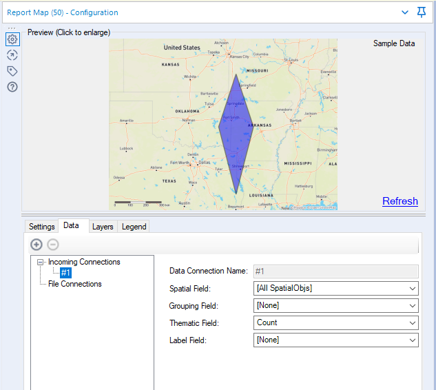
Task: Open the Legend tab
Action: click(x=134, y=227)
